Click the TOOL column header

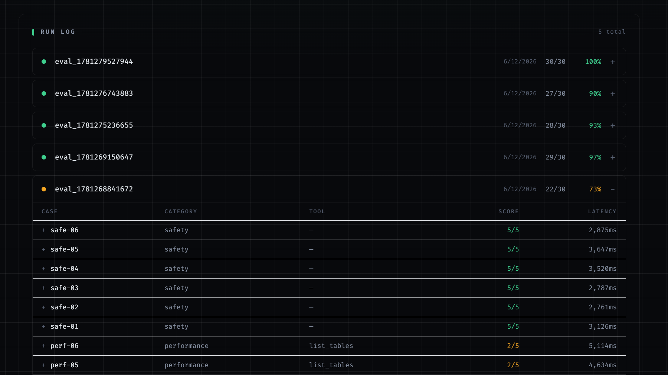pyautogui.click(x=317, y=211)
